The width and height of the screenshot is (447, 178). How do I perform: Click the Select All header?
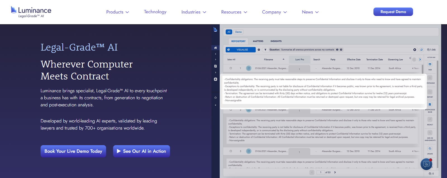231,59
